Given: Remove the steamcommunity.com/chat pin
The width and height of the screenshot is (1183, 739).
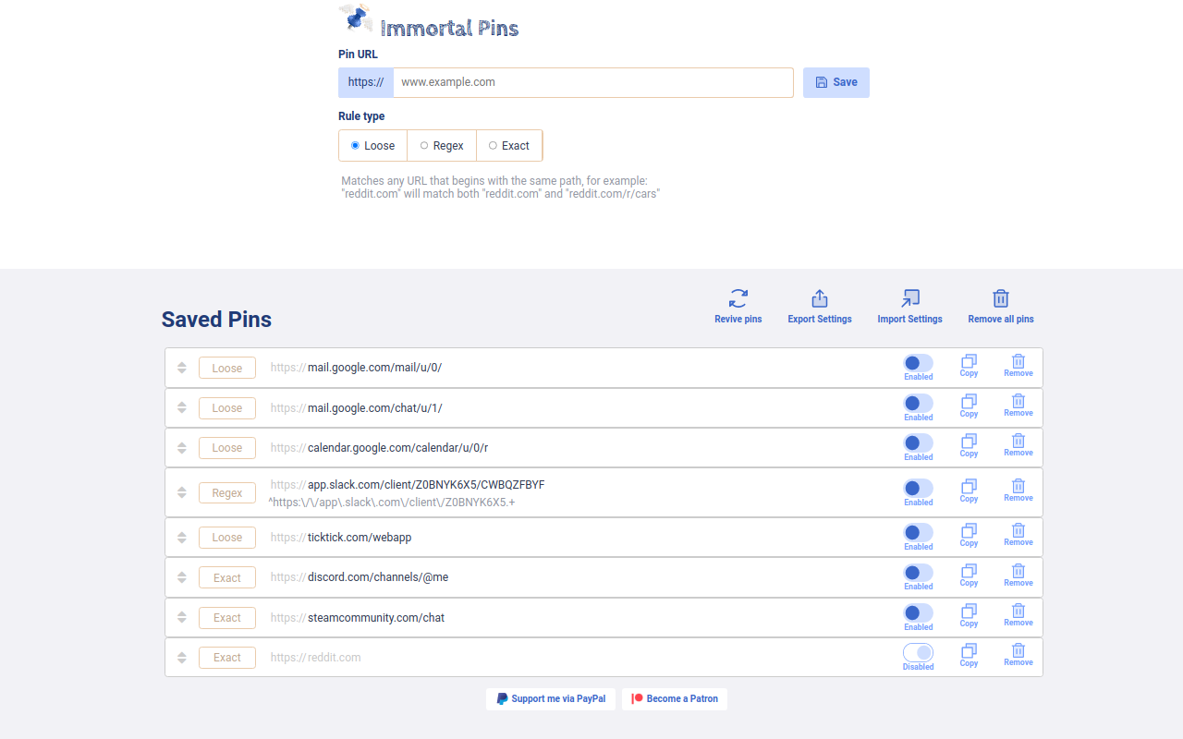Looking at the screenshot, I should [x=1018, y=616].
